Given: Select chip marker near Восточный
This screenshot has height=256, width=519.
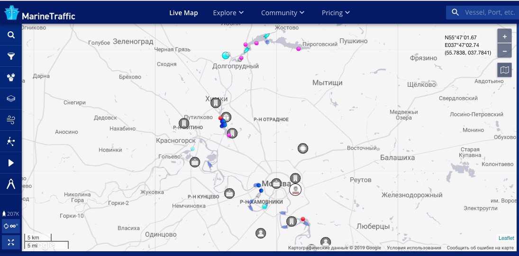Looking at the screenshot, I should [303, 148].
